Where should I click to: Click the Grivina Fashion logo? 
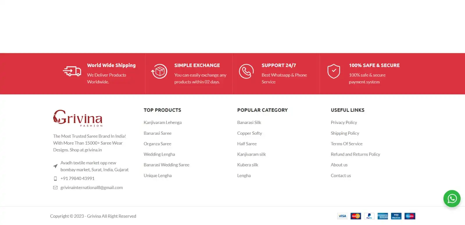click(78, 118)
